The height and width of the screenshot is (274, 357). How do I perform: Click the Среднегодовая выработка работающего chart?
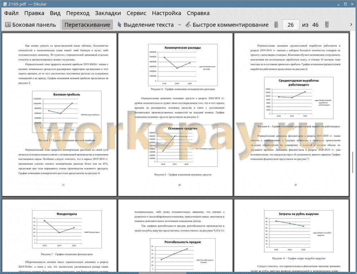[x=299, y=98]
